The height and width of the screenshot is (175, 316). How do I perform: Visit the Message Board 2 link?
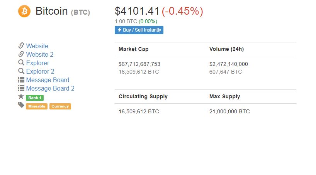coord(50,88)
